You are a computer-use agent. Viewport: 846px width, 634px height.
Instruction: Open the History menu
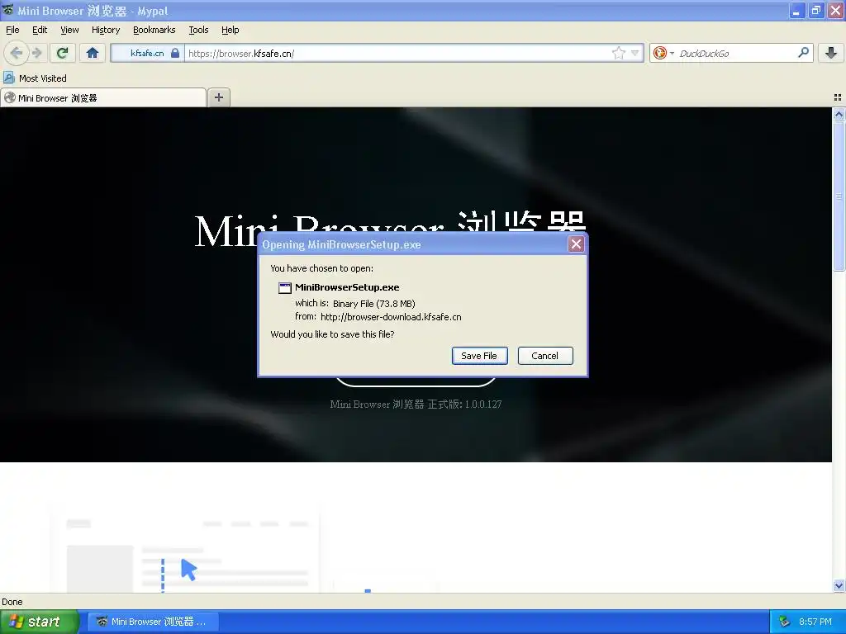106,30
